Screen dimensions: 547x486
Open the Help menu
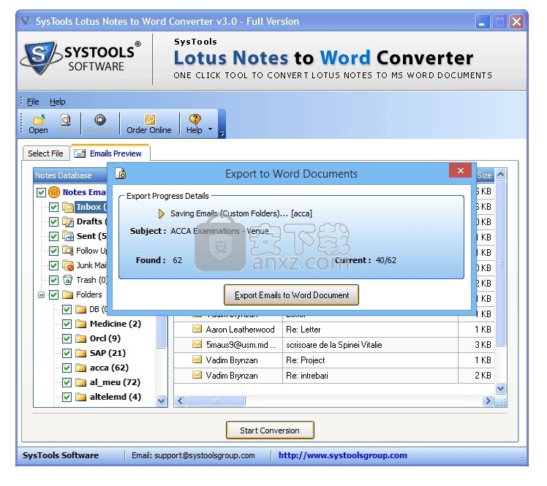(58, 102)
